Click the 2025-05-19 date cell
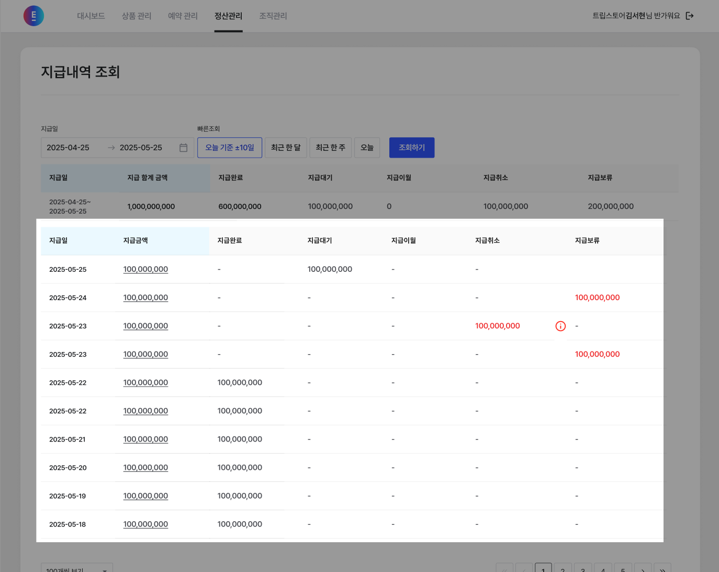 point(68,496)
